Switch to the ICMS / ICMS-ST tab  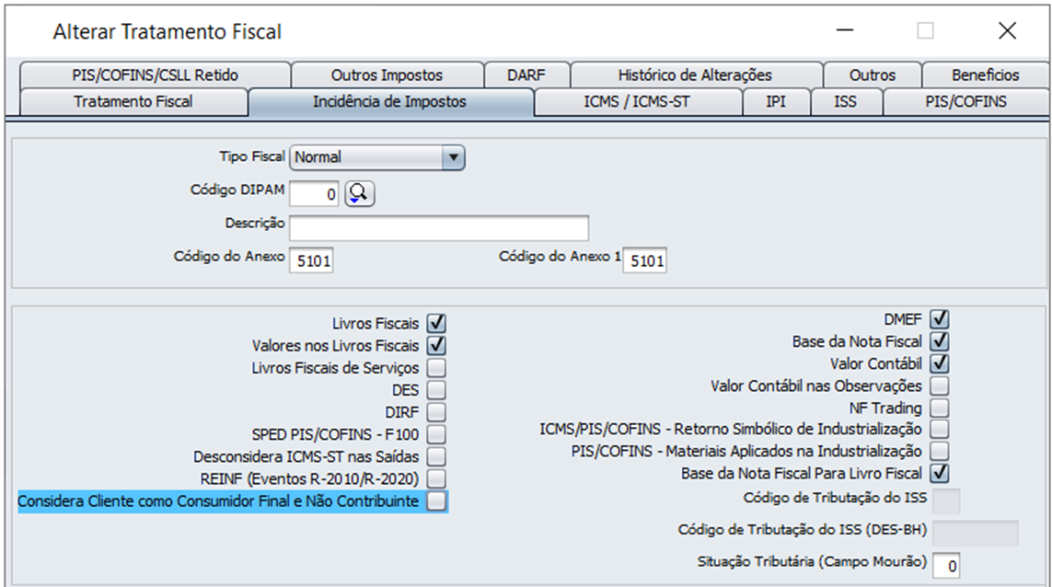[637, 102]
